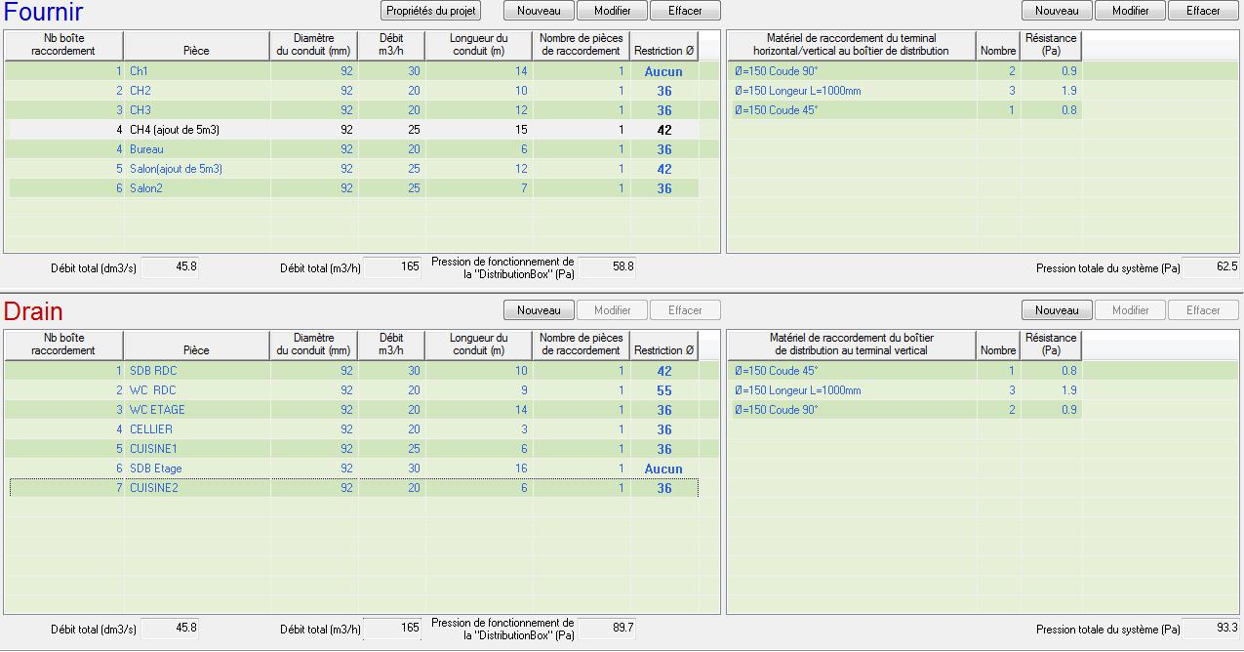Click Longueur du conduit header in Fournir

pos(479,45)
